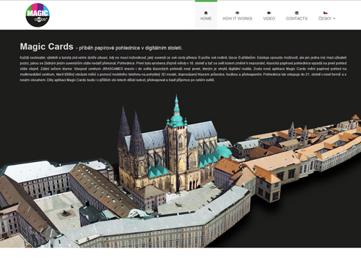Open the VIDEO menu label
361x272 pixels.
[x=269, y=19]
